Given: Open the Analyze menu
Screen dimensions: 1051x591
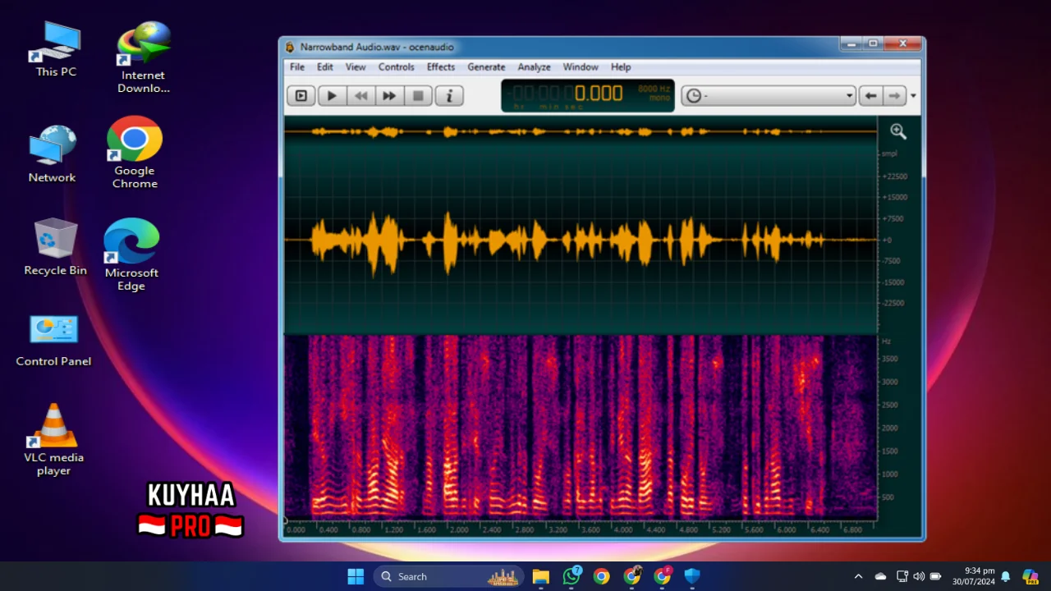Looking at the screenshot, I should (534, 67).
